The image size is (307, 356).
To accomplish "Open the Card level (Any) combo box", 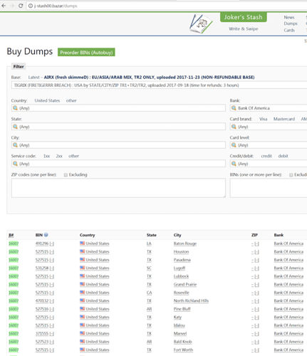I will (269, 145).
